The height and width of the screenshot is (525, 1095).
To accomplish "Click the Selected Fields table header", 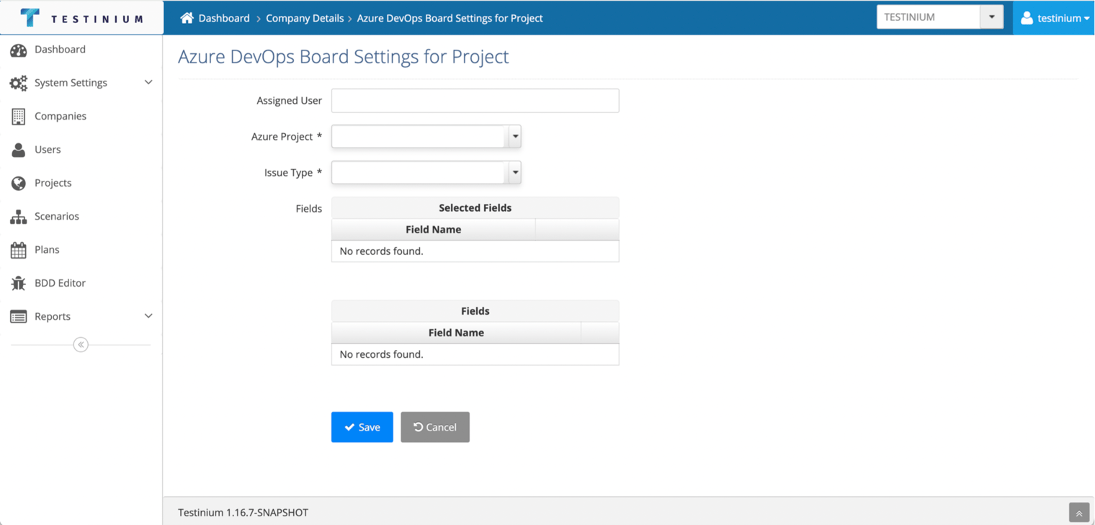I will coord(475,208).
